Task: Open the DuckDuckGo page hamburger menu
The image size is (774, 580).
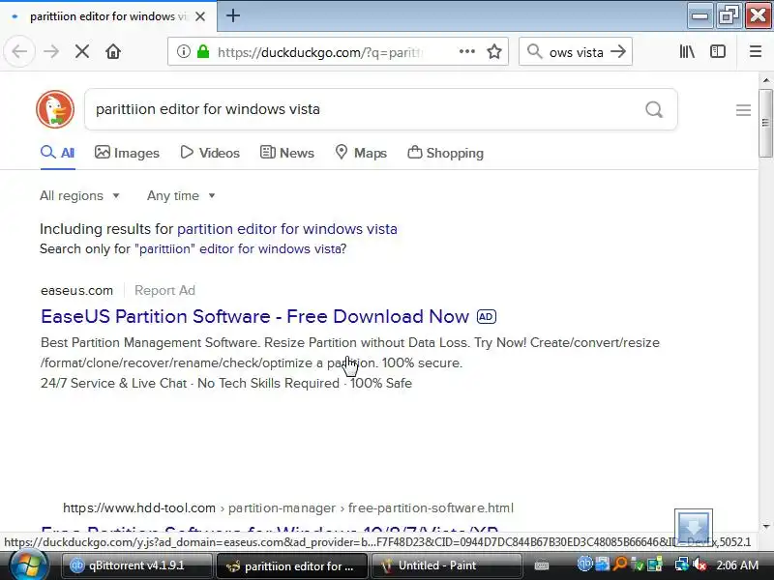Action: tap(743, 110)
